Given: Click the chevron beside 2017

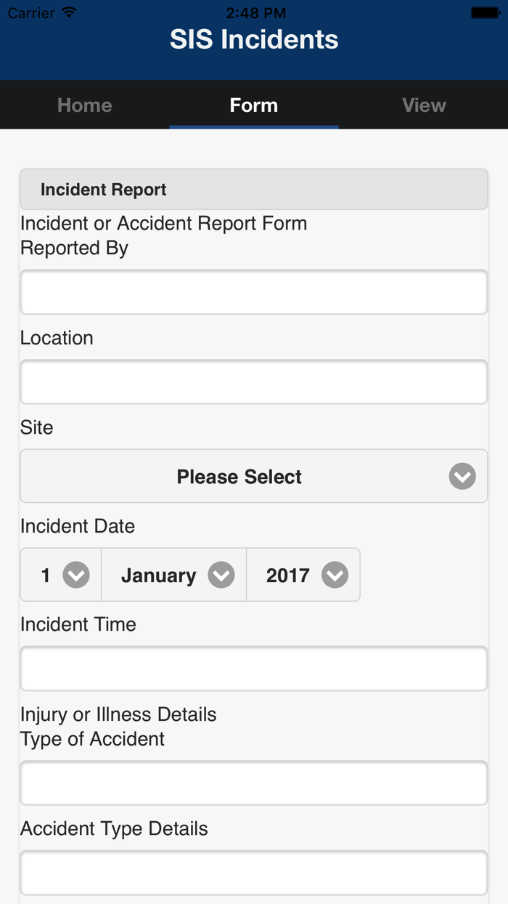Looking at the screenshot, I should click(x=335, y=575).
